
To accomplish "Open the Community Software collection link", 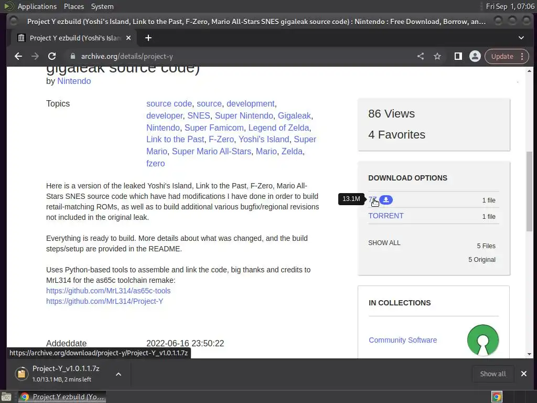I will 403,340.
